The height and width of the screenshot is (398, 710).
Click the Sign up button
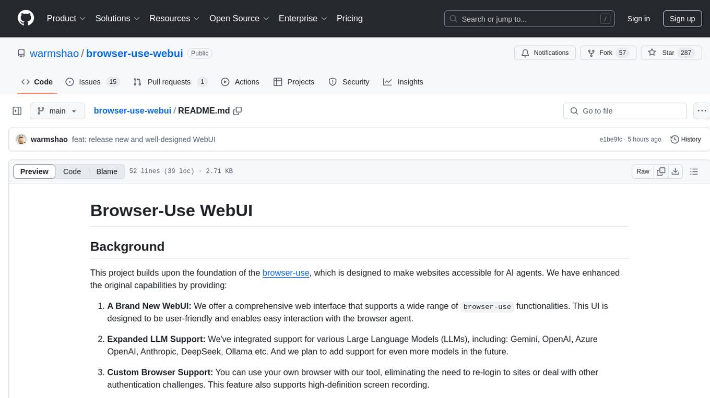tap(682, 19)
